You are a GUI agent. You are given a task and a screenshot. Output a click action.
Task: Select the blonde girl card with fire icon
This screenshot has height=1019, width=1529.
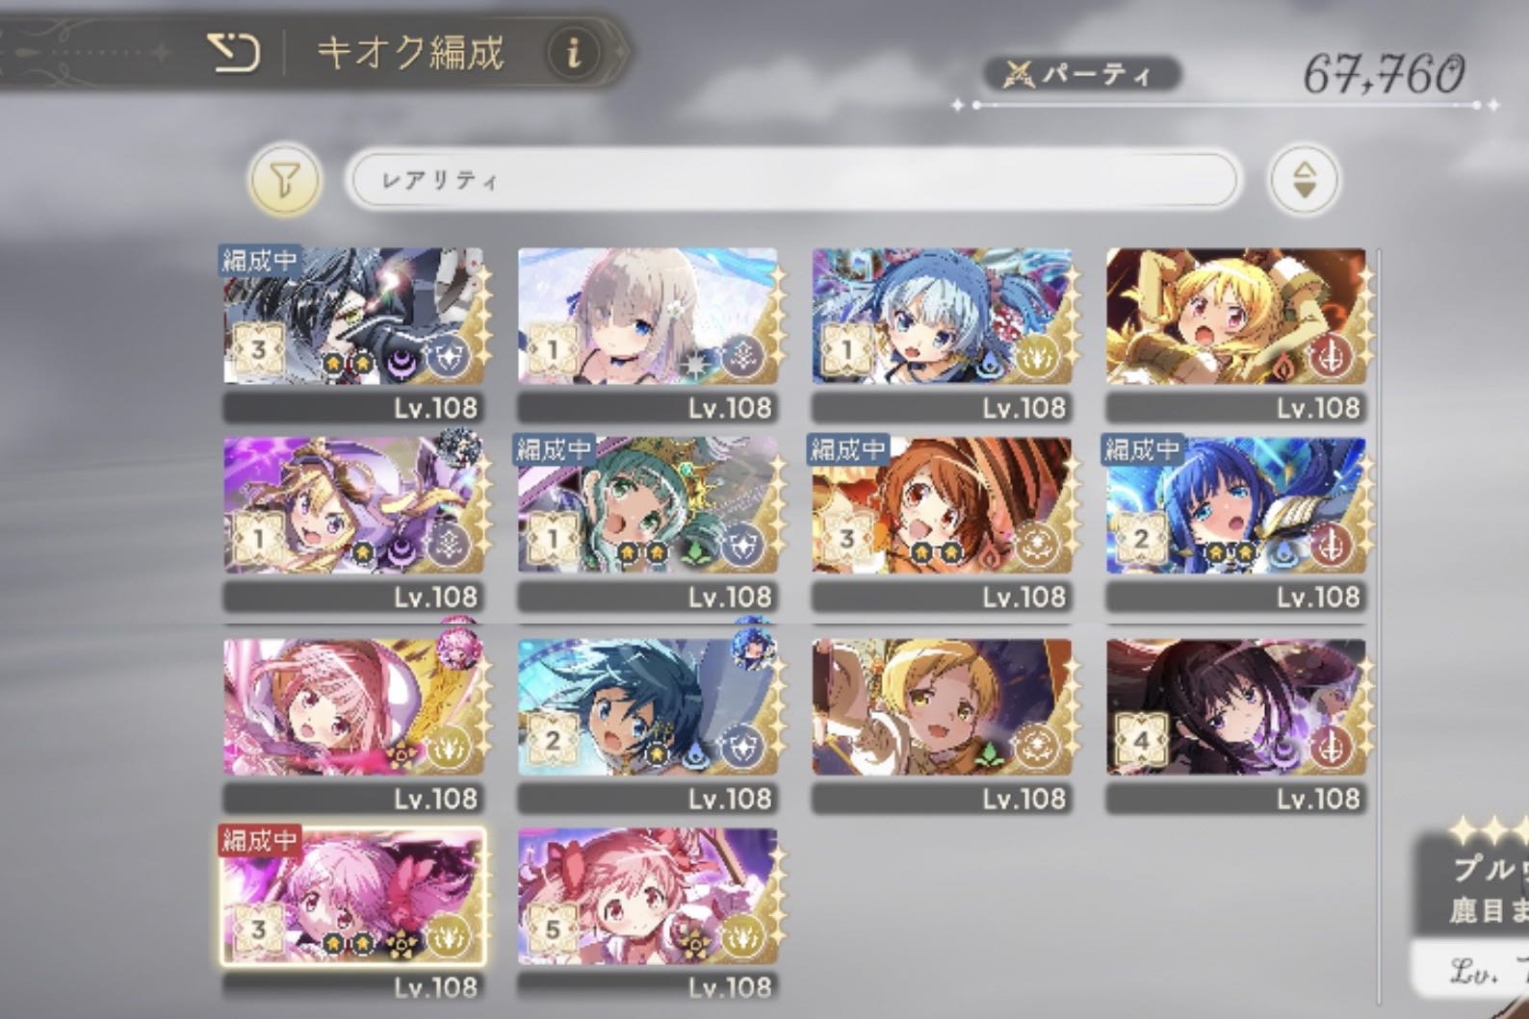pos(1237,317)
